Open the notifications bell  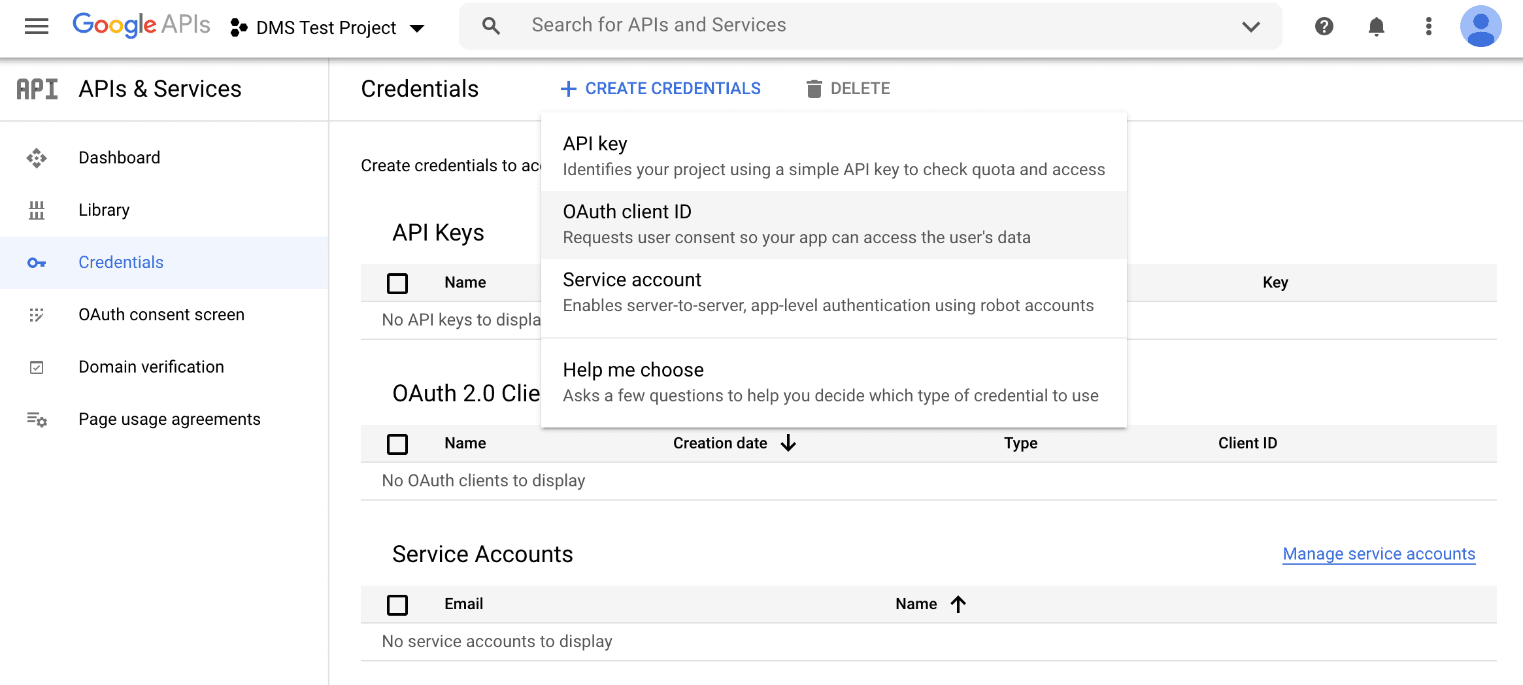click(x=1377, y=26)
